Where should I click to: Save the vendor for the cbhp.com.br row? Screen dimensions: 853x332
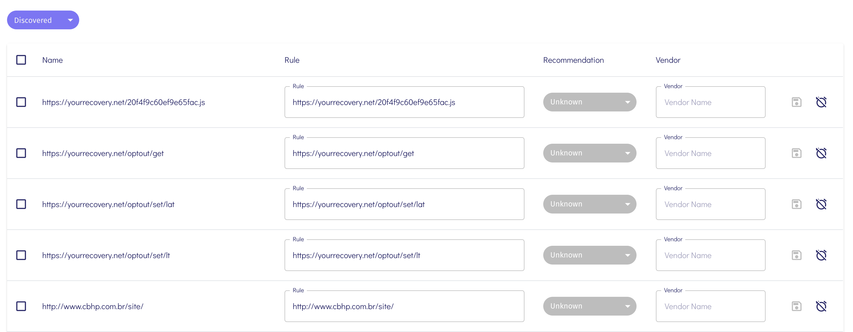(x=796, y=306)
